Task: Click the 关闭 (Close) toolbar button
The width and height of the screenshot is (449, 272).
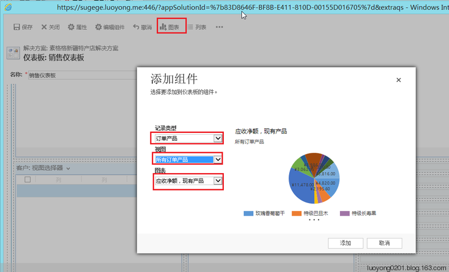Action: pyautogui.click(x=50, y=27)
